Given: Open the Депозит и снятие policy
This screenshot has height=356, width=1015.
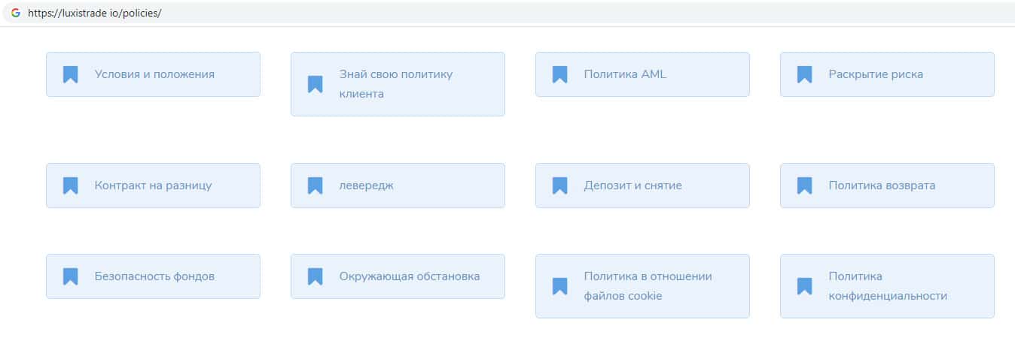Looking at the screenshot, I should point(642,186).
